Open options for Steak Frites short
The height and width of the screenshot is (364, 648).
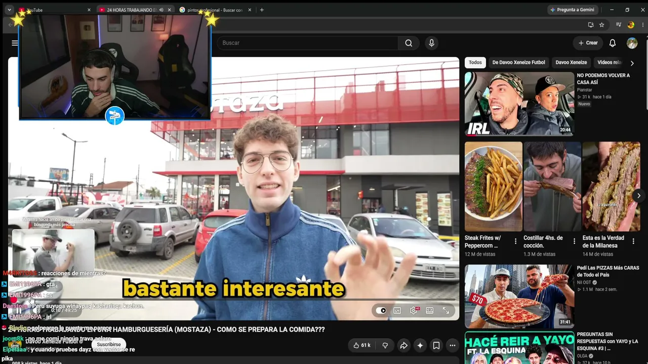point(515,242)
